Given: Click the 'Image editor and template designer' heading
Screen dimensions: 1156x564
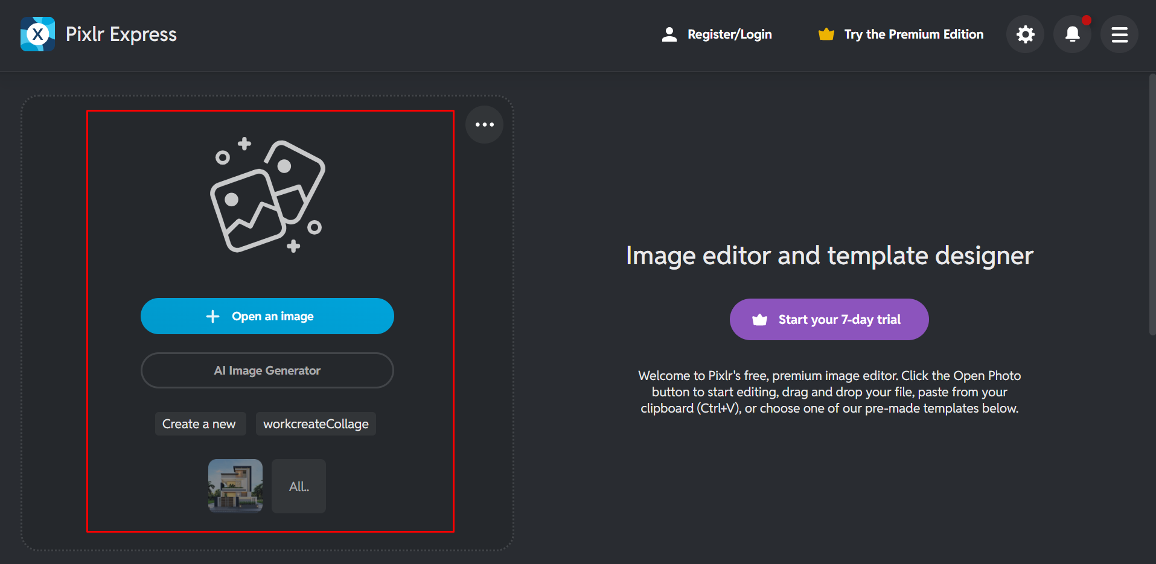Looking at the screenshot, I should (829, 256).
